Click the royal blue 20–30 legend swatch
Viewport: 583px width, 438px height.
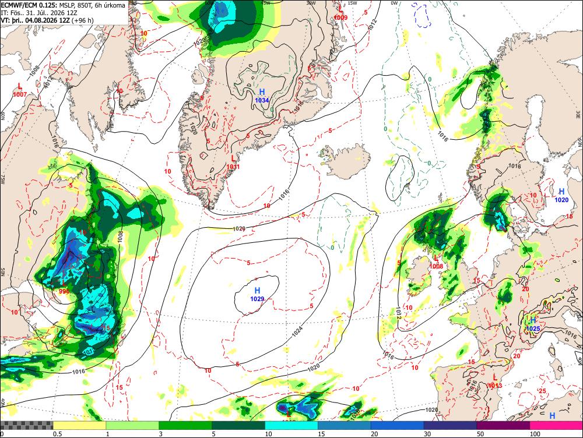398,425
